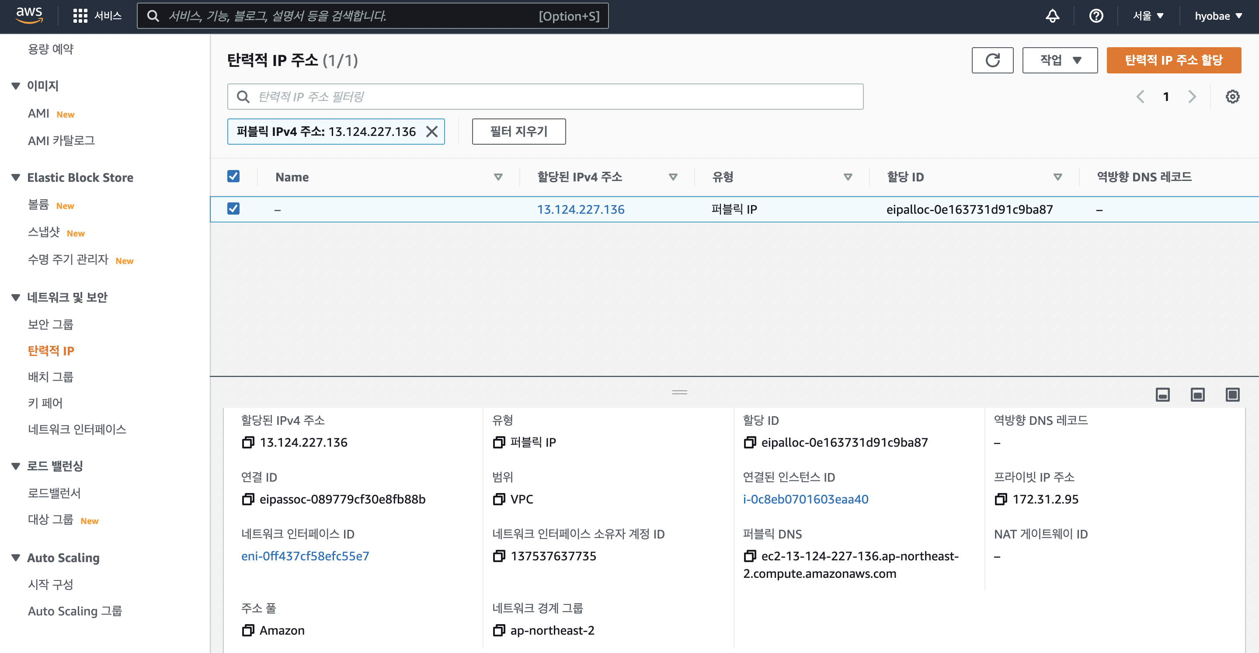Open the 작업 actions dropdown
Viewport: 1259px width, 653px height.
tap(1060, 60)
